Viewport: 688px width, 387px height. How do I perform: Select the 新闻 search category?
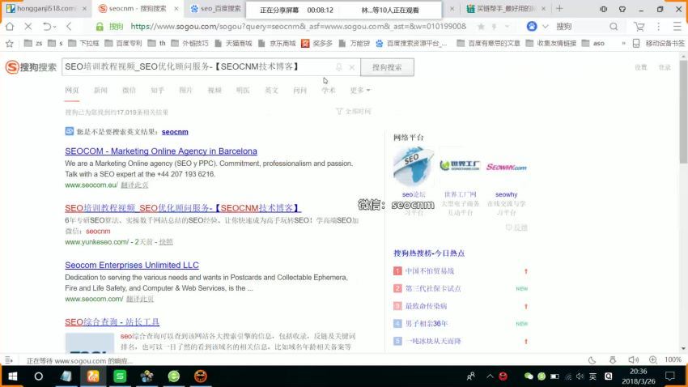(100, 90)
